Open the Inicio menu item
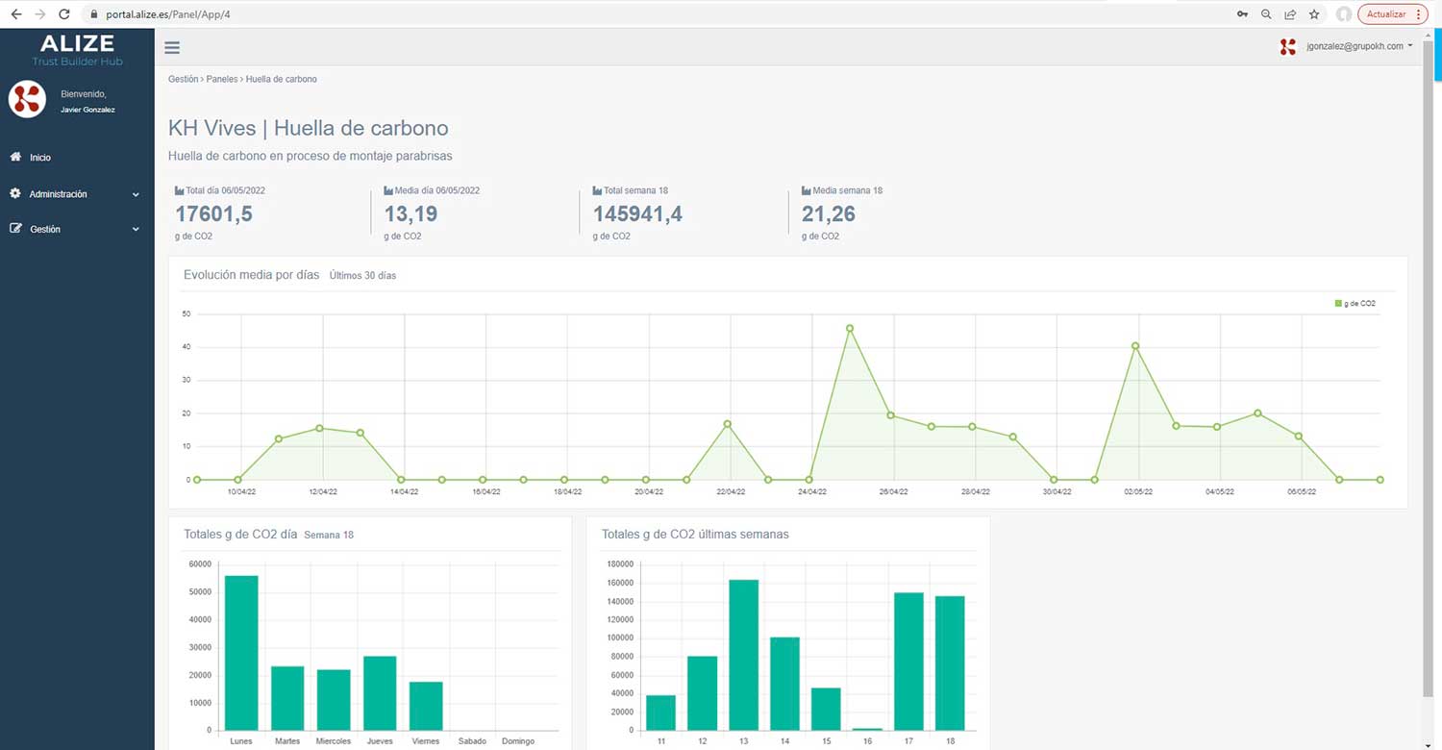 40,158
